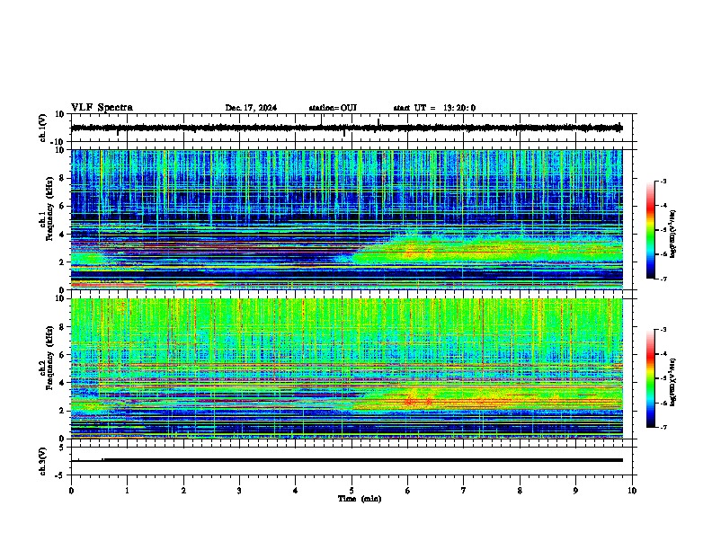Click the ch.1 spectrogram color scale bar
712x550 pixels.
650,230
